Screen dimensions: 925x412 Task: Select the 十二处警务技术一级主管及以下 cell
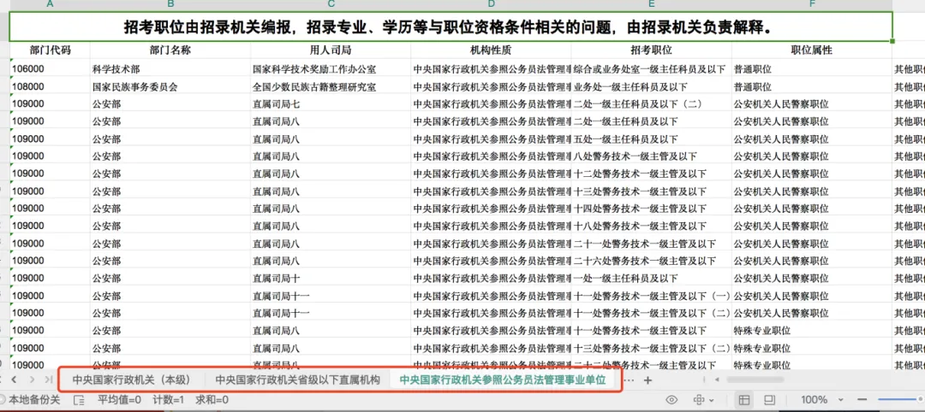coord(651,174)
